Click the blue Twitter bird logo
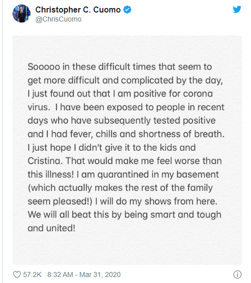 click(237, 10)
